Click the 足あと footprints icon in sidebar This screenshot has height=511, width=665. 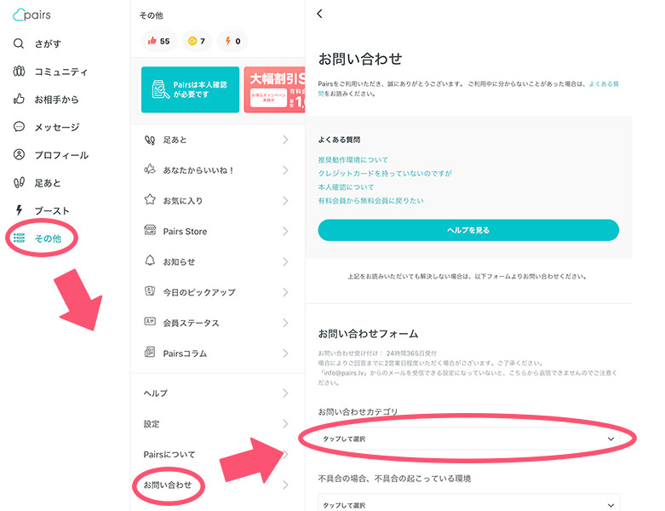pos(19,183)
